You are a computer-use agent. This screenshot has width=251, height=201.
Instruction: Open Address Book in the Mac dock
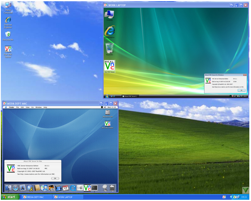[37, 188]
